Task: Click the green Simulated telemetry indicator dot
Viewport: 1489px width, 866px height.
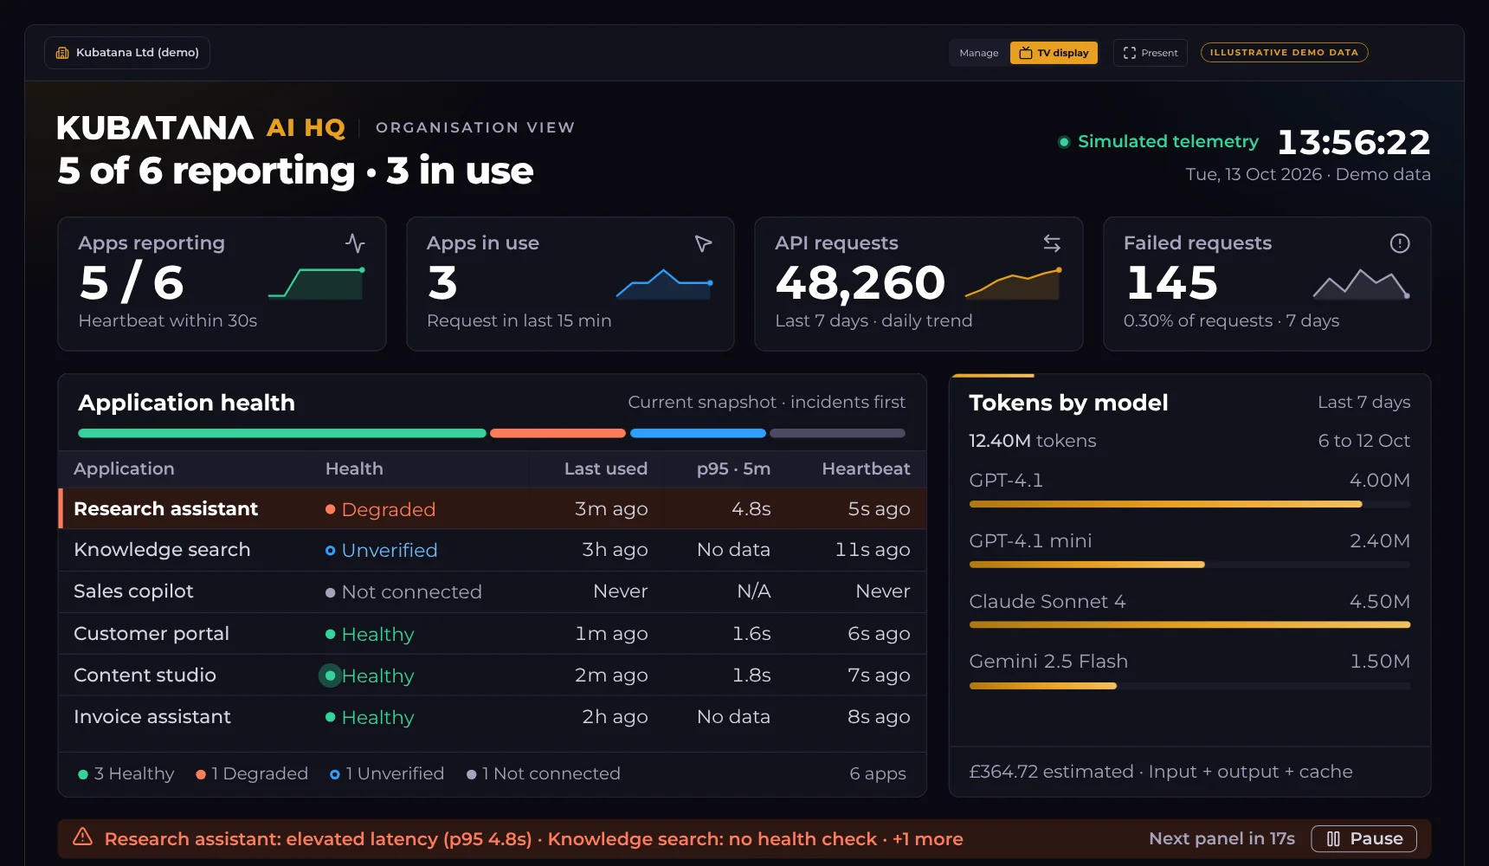Action: (1064, 142)
